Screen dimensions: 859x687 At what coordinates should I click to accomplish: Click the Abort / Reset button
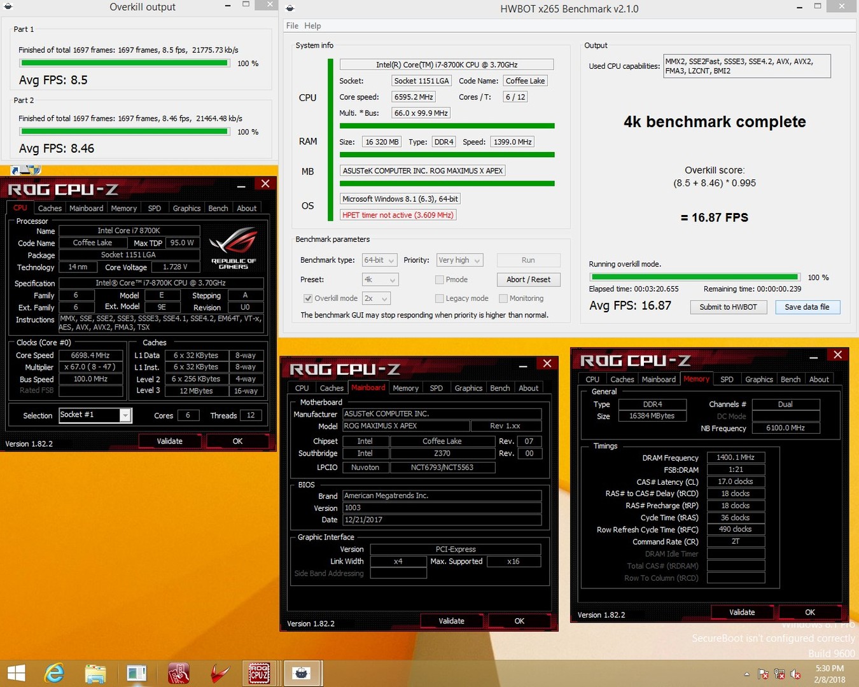(529, 279)
